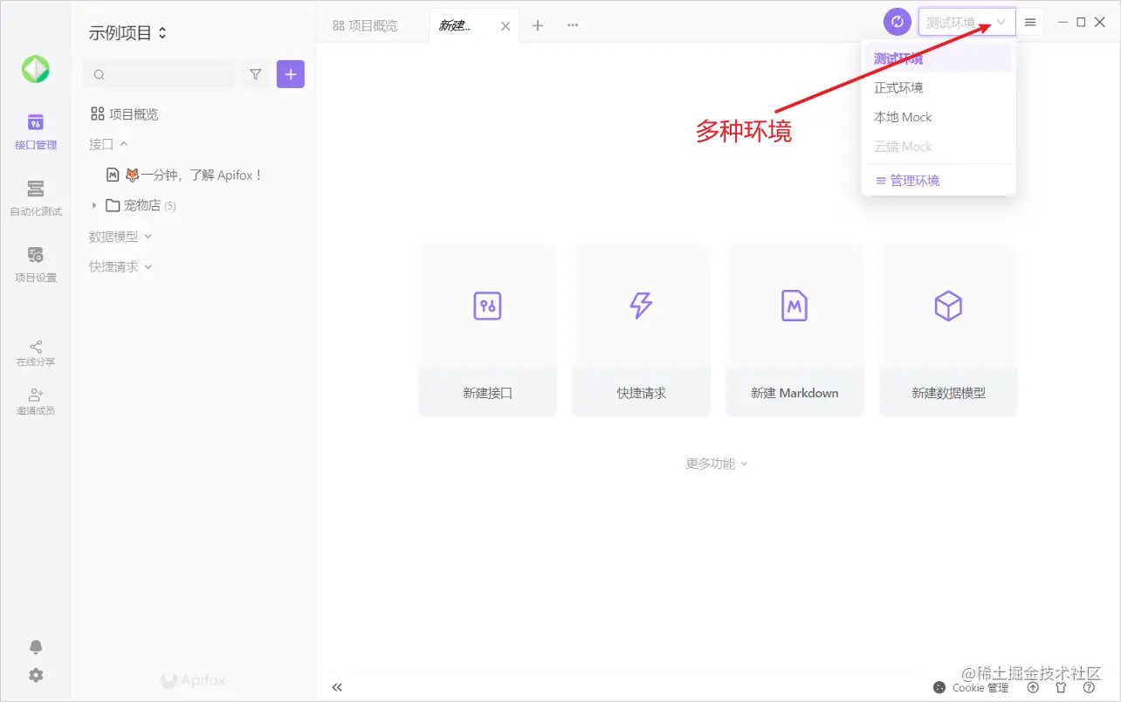Switch to 自动化测试 in the sidebar
Viewport: 1121px width, 702px height.
click(x=35, y=196)
